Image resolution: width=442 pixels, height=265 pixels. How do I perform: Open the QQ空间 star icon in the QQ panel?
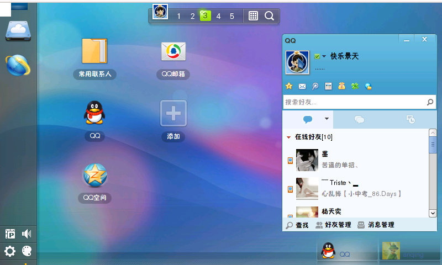(x=289, y=86)
